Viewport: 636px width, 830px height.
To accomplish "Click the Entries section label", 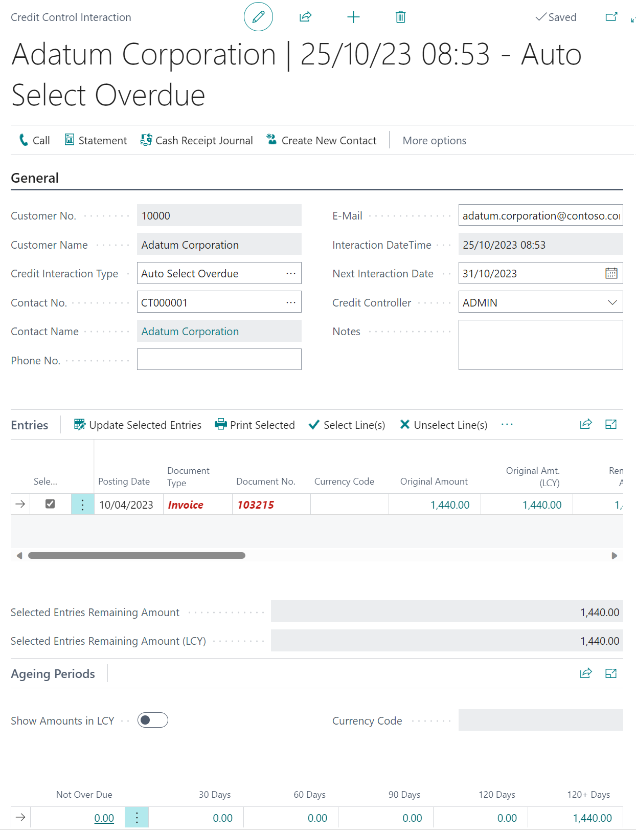I will pos(30,425).
